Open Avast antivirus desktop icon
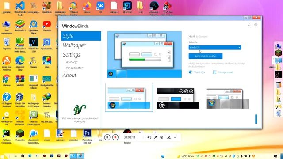This screenshot has width=283, height=159. (7, 63)
